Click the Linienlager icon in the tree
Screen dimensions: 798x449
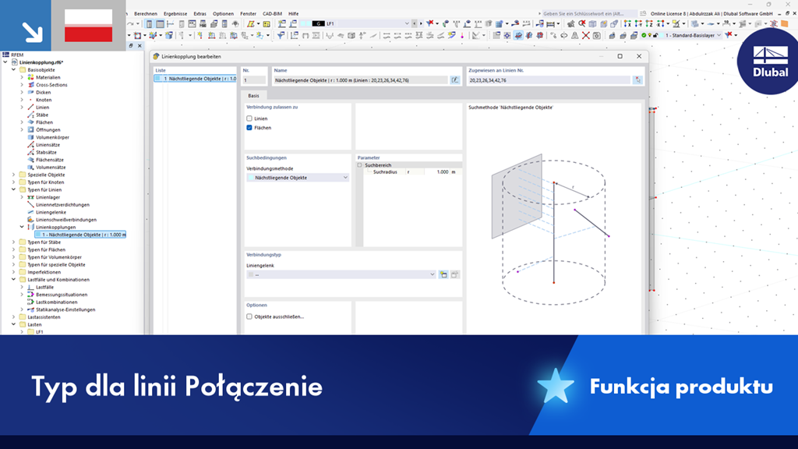pyautogui.click(x=30, y=197)
